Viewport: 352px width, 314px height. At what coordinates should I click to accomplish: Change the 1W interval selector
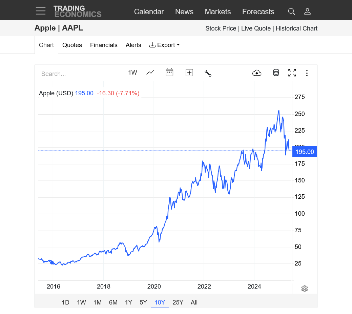[132, 73]
